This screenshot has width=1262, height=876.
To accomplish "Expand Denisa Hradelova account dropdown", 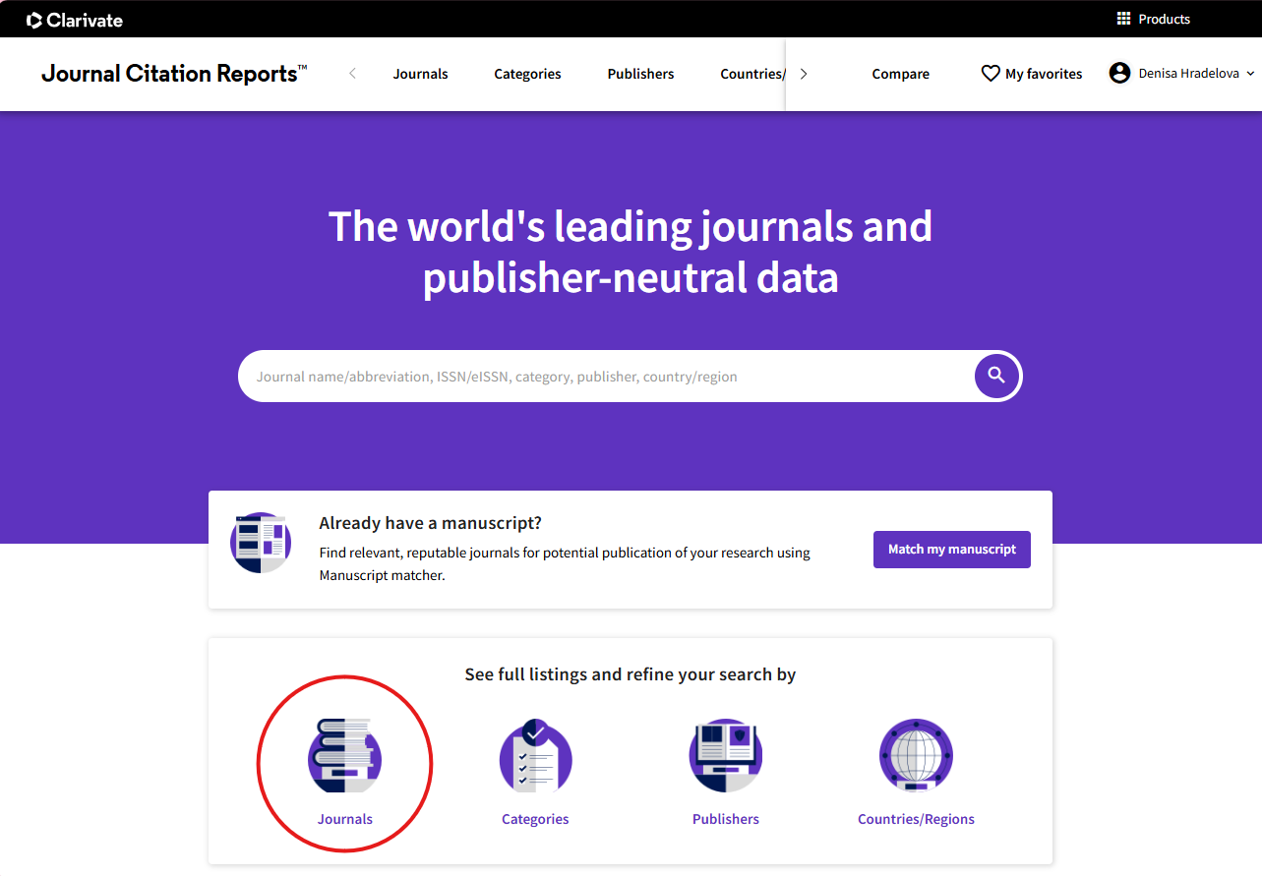I will (x=1250, y=74).
